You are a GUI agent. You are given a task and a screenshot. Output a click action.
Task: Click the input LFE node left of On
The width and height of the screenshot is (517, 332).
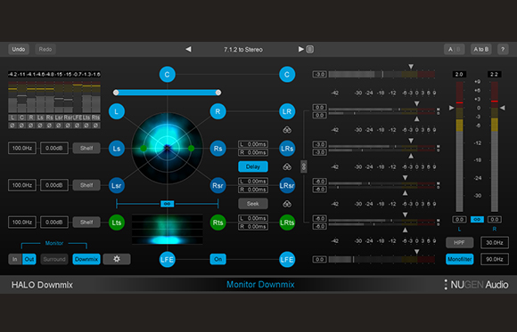pyautogui.click(x=168, y=260)
